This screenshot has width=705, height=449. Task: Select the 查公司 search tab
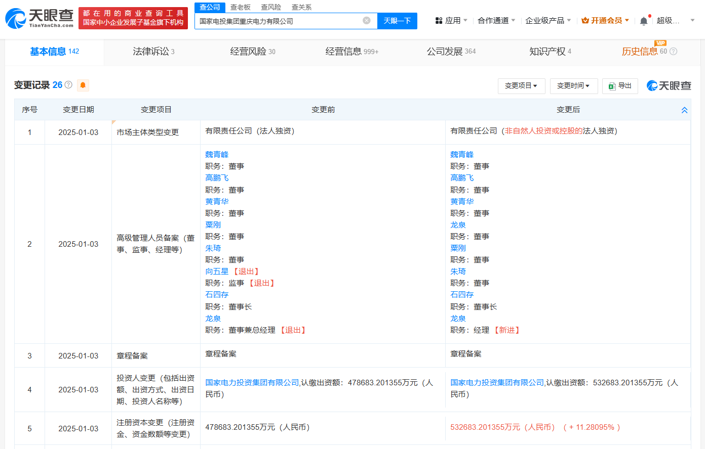tap(210, 7)
